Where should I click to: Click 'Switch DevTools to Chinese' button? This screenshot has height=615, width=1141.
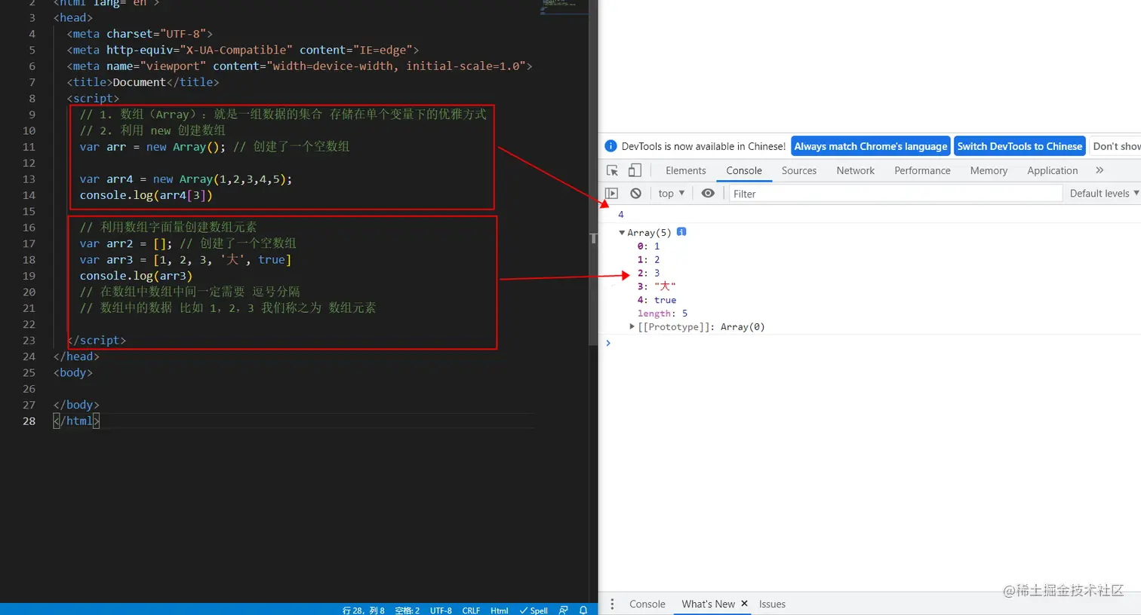1020,146
